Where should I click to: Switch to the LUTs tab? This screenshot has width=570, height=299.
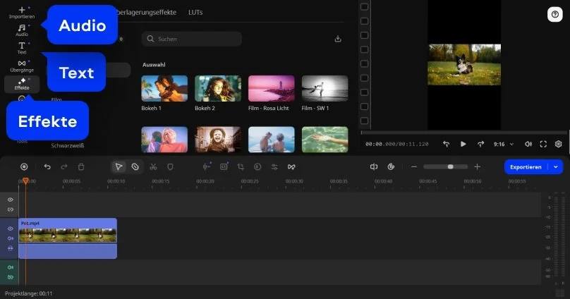coord(195,13)
